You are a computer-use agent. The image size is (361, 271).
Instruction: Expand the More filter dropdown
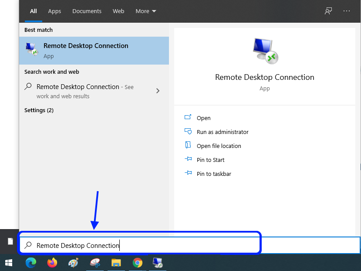tap(146, 11)
